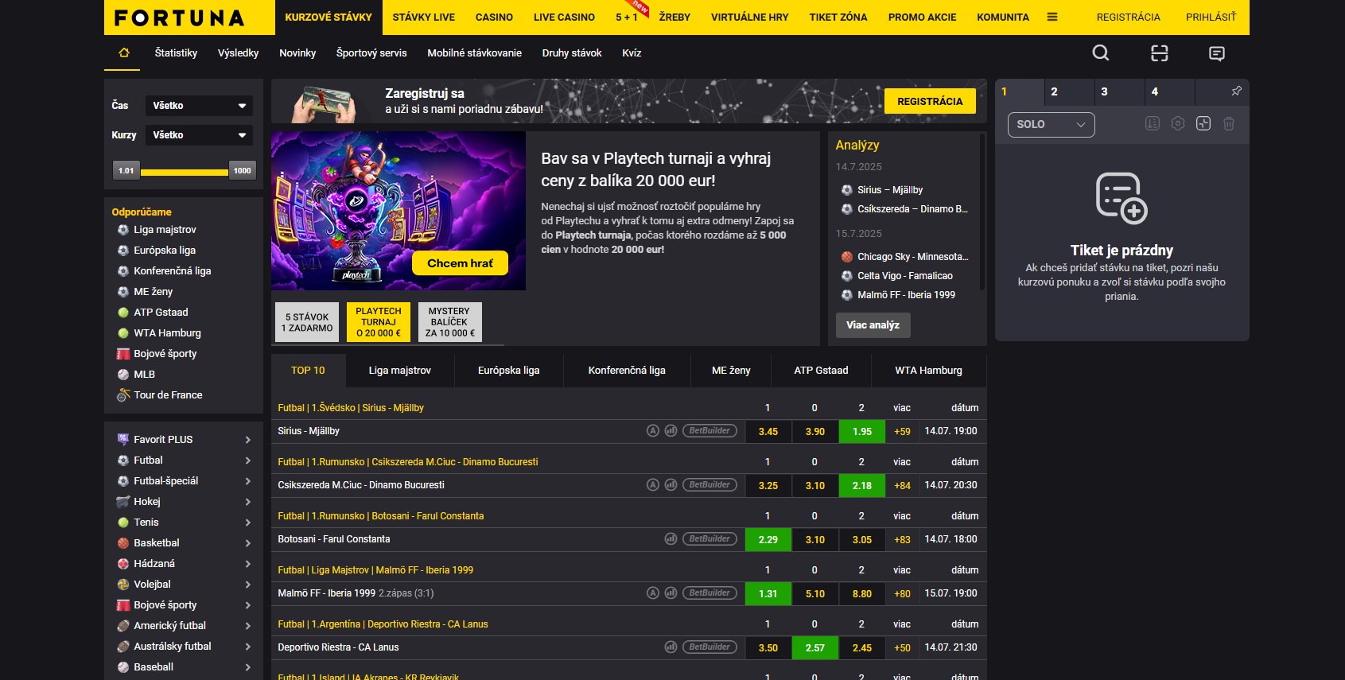Adjust the minimum odds handle 1.01

pyautogui.click(x=126, y=170)
